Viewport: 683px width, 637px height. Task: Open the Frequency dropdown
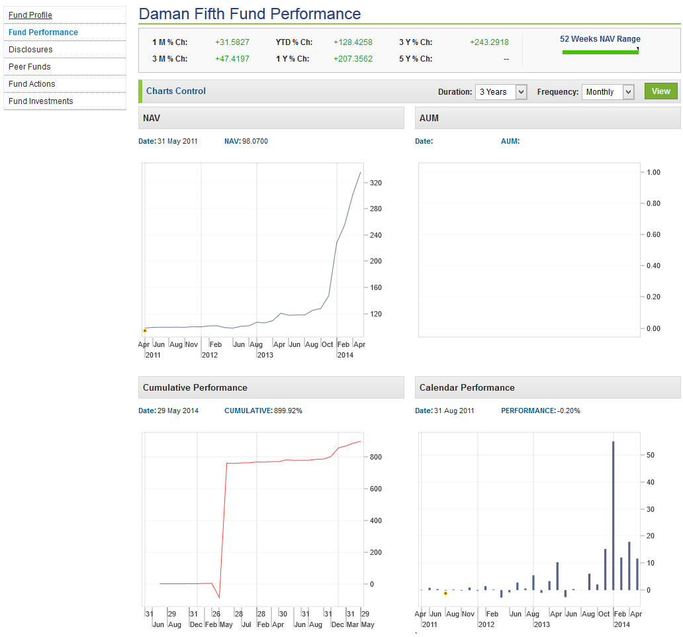click(608, 92)
